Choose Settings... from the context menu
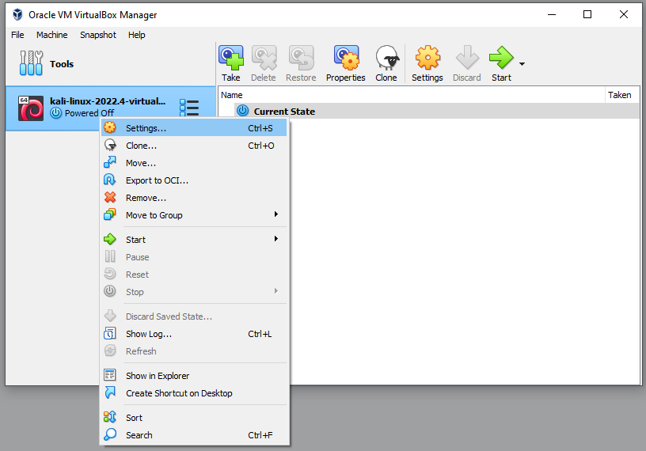This screenshot has width=646, height=451. (x=146, y=128)
